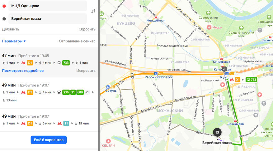Select the 47 мин route option

click(49, 62)
